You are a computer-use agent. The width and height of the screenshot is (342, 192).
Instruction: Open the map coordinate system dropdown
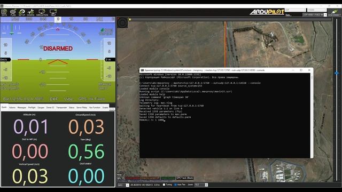[123, 185]
